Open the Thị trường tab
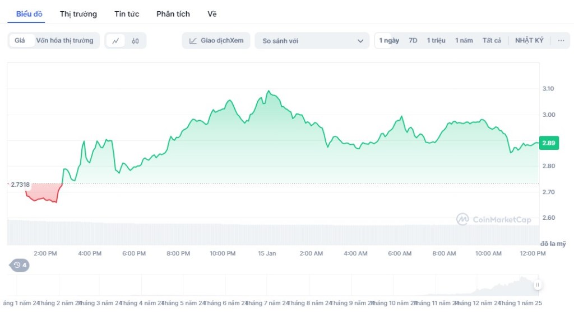This screenshot has height=312, width=574. pyautogui.click(x=78, y=14)
